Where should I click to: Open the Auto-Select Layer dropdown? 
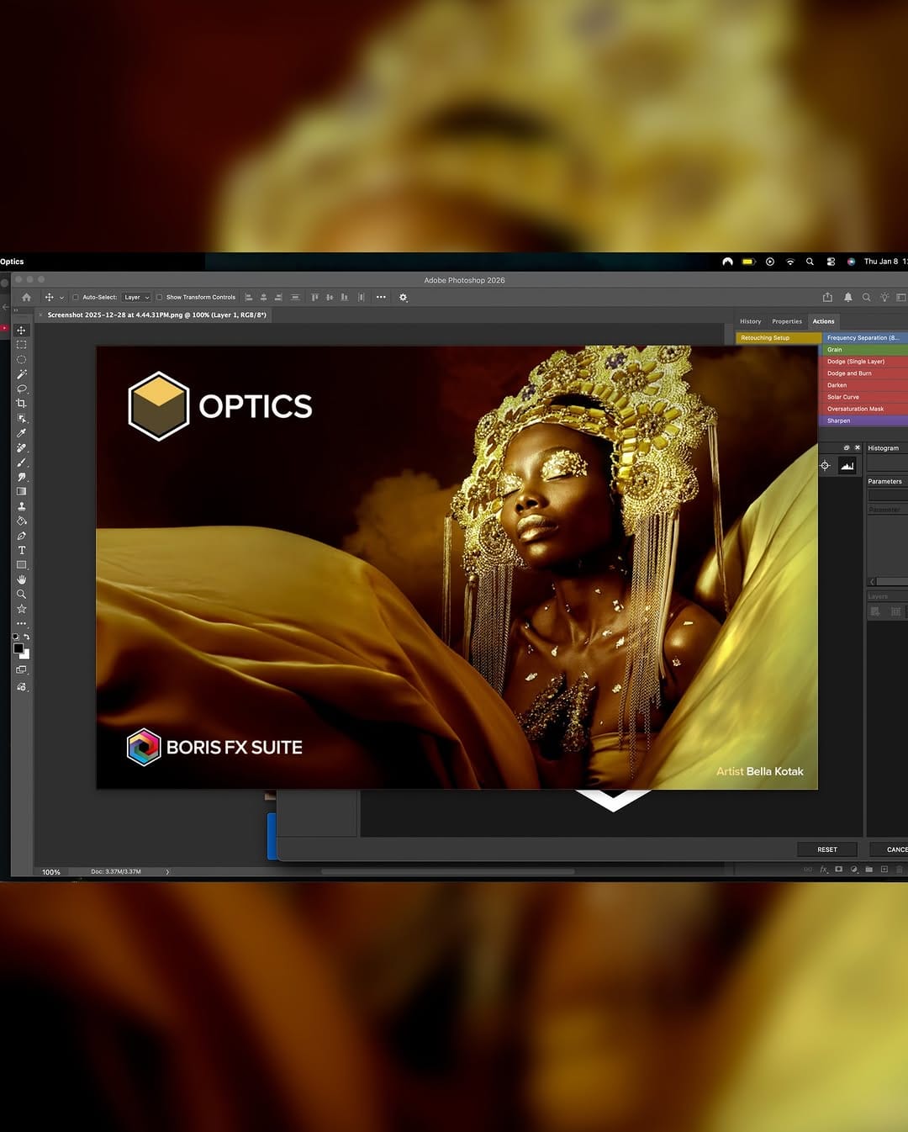coord(136,297)
